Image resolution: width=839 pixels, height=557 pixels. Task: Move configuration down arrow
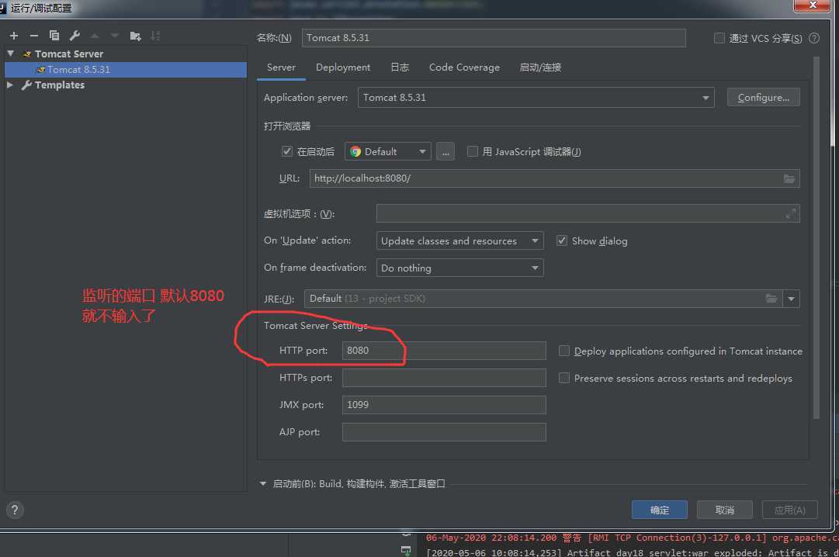pyautogui.click(x=115, y=36)
